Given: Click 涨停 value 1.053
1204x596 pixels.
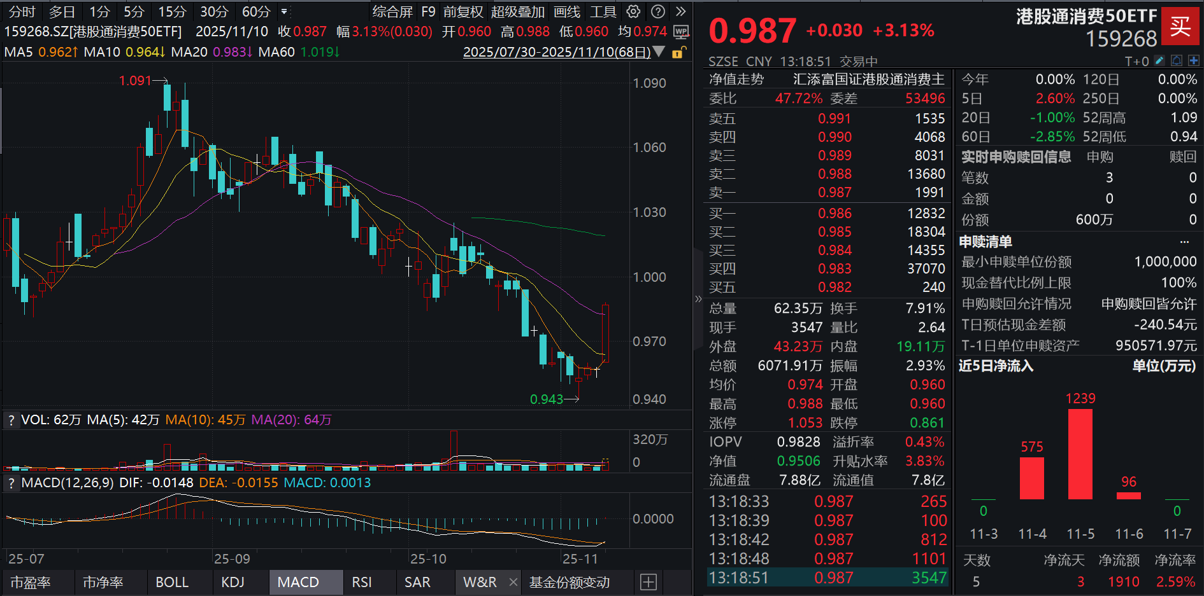Looking at the screenshot, I should click(805, 423).
